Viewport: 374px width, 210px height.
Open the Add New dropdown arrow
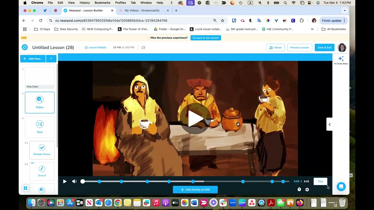click(x=51, y=59)
